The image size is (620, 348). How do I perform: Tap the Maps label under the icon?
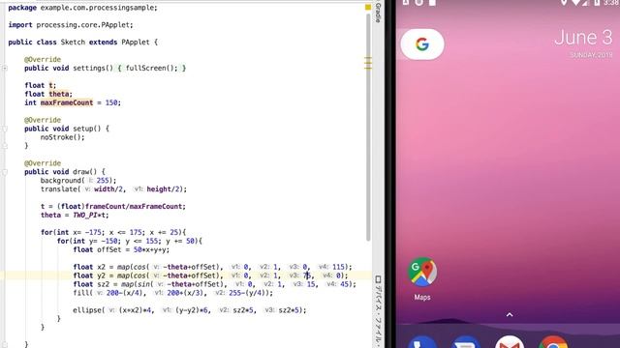[x=422, y=297]
